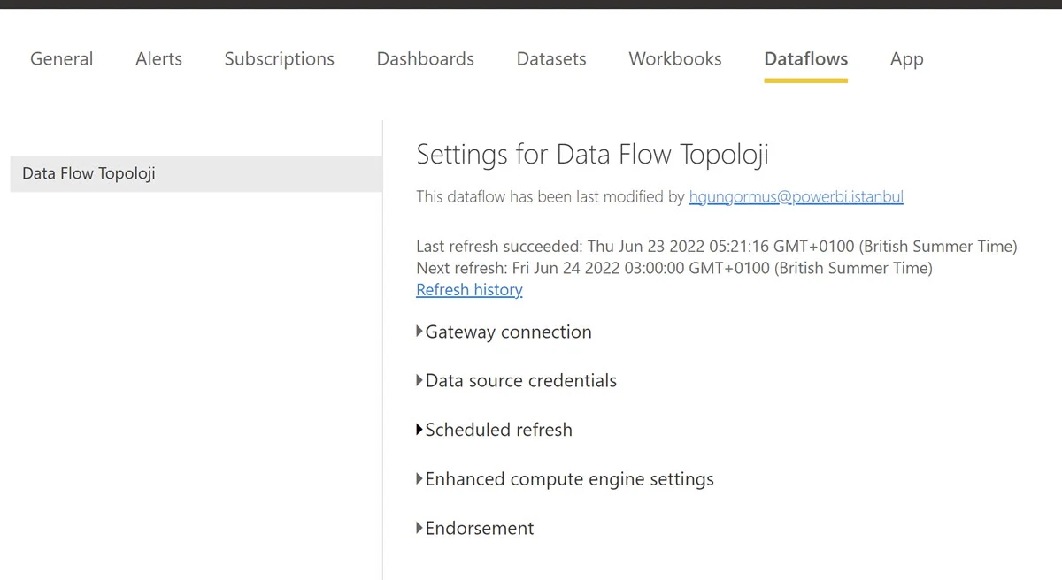Expand the Gateway connection section
Viewport: 1062px width, 580px height.
(504, 332)
